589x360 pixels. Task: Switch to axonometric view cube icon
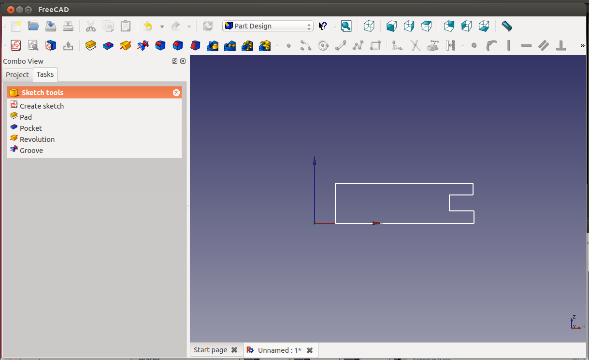pos(369,26)
